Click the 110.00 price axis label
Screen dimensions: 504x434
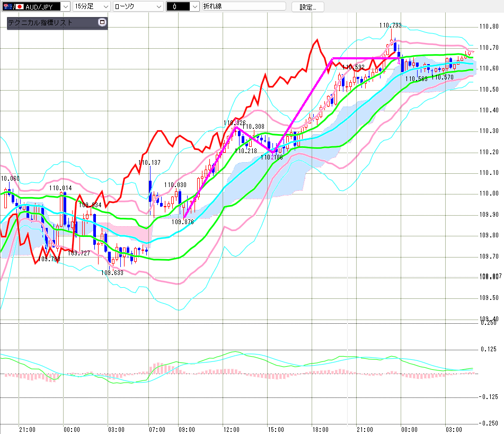pyautogui.click(x=489, y=193)
